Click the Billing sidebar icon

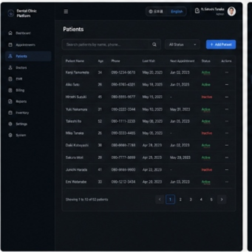10,90
